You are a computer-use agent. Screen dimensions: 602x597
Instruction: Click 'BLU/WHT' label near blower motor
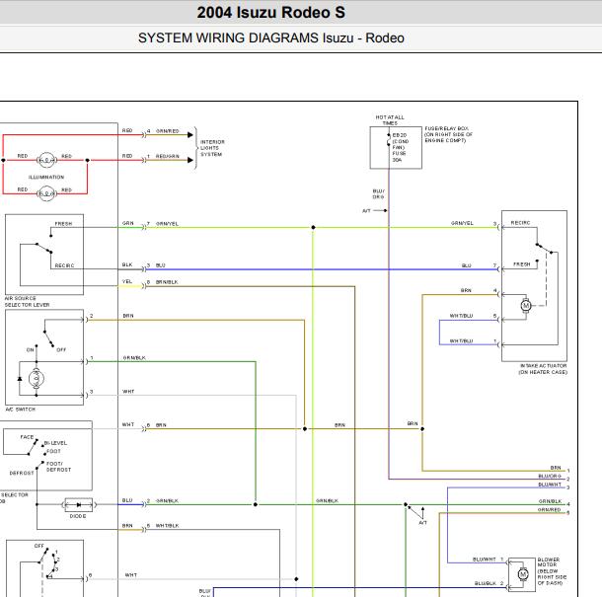click(485, 560)
